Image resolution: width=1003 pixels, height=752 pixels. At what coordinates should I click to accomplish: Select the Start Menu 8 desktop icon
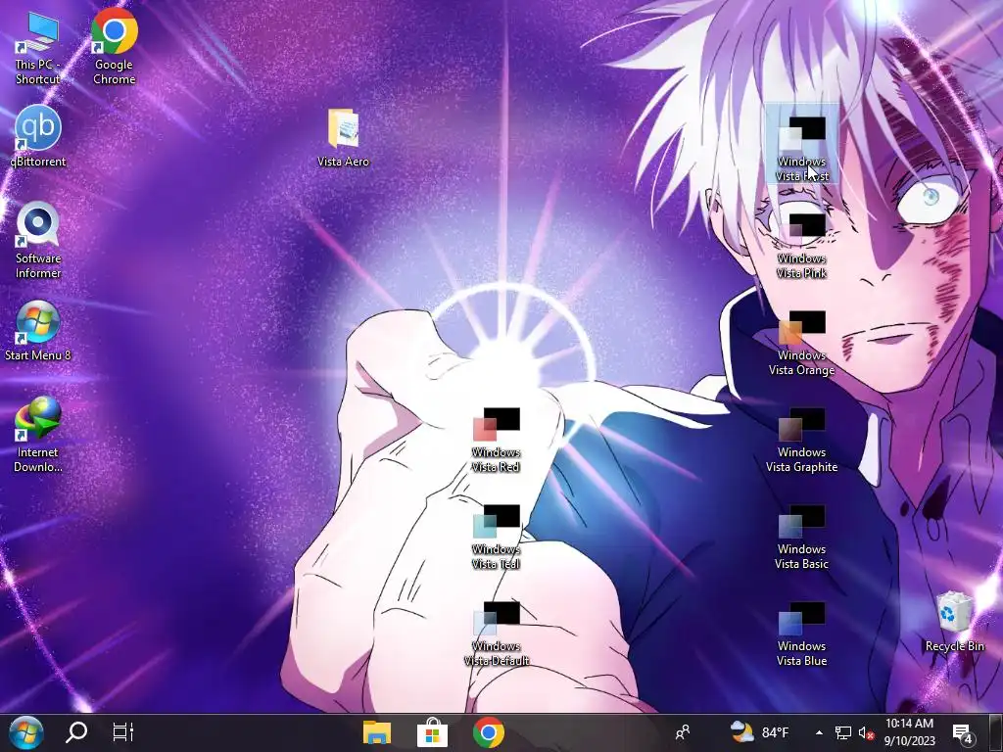point(38,331)
